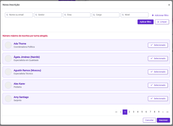Open Agustín Ramos (Moscou) name link
This screenshot has width=173, height=126.
click(27, 70)
